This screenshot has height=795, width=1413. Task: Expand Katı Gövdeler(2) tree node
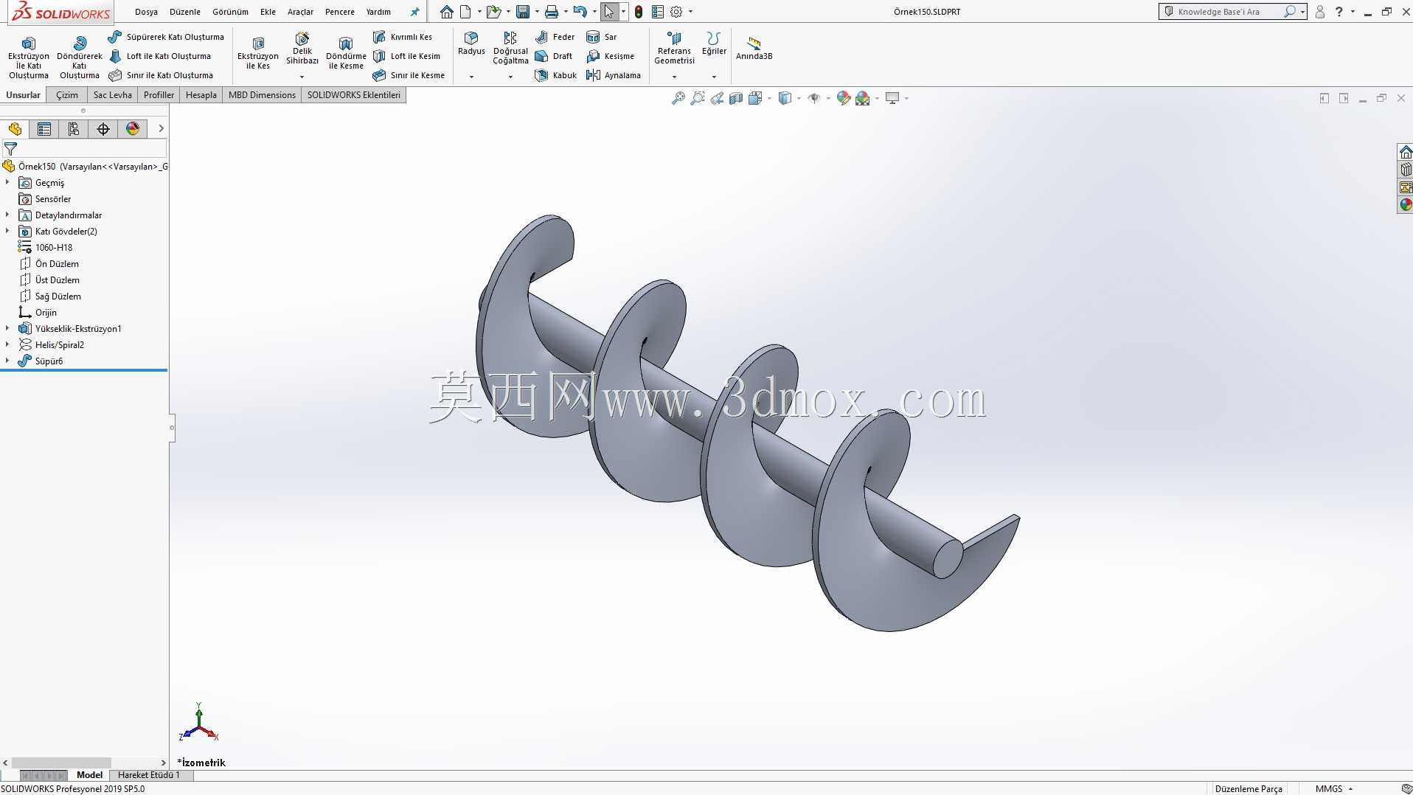7,231
